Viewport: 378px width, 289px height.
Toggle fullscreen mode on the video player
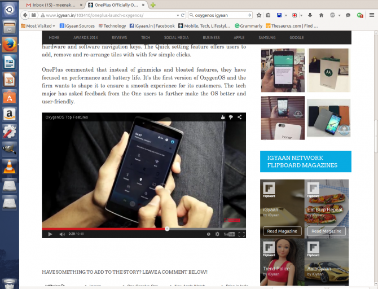[241, 234]
